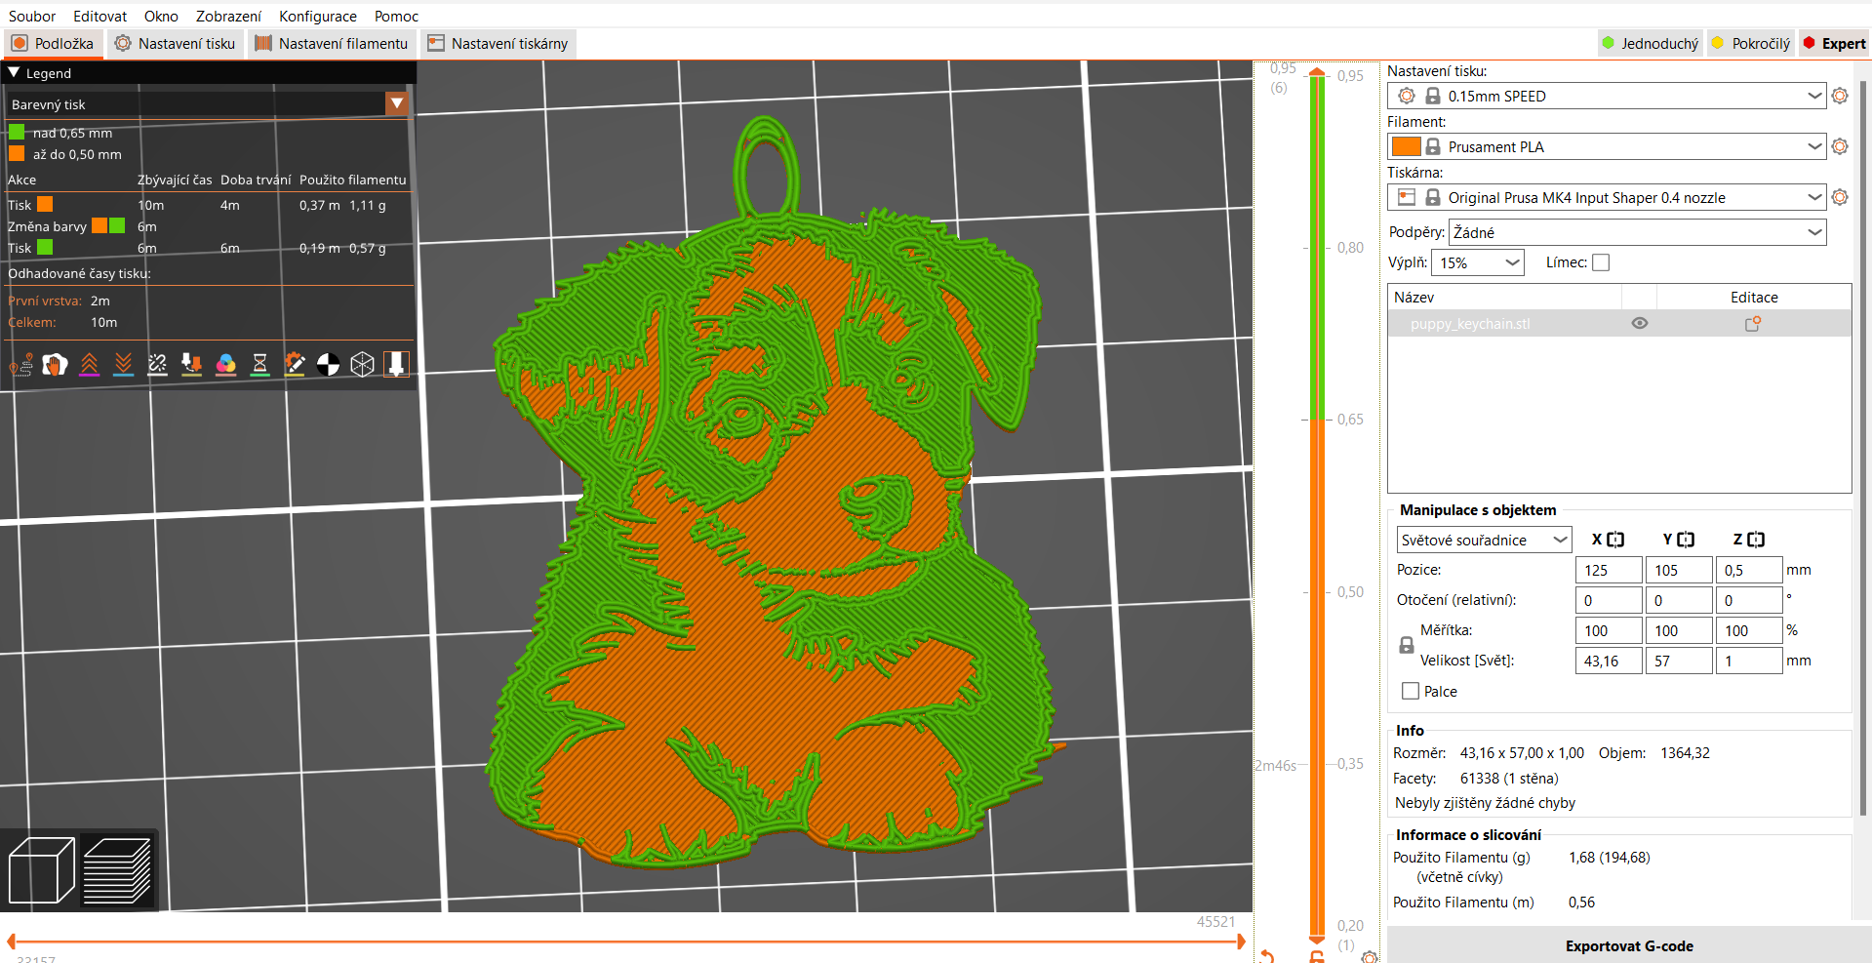This screenshot has width=1872, height=963.
Task: Hide puppy_keychain.stl with the eye toggle
Action: coord(1639,323)
